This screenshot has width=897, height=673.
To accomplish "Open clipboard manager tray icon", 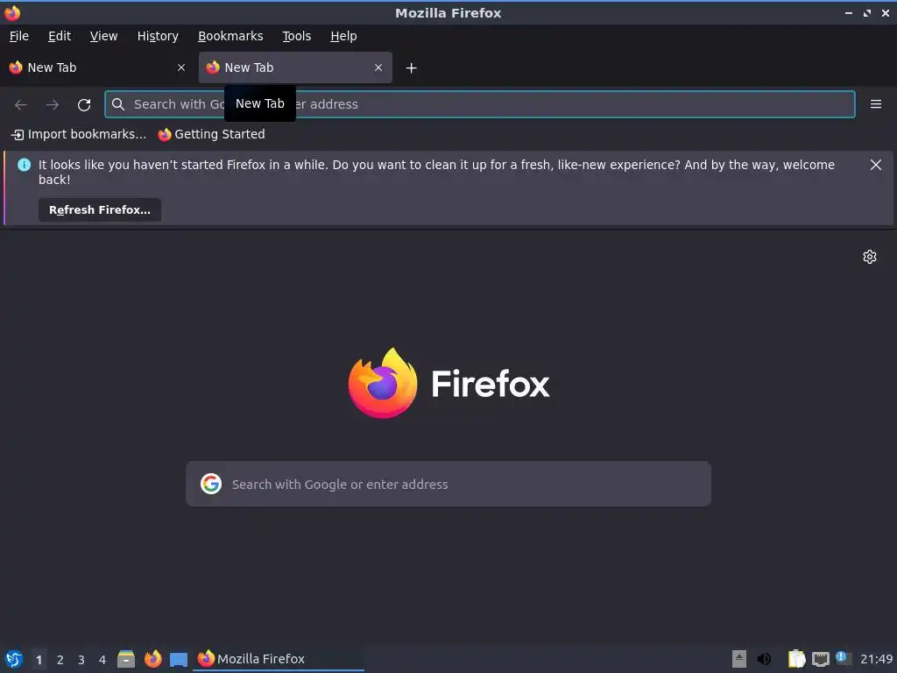I will (796, 659).
